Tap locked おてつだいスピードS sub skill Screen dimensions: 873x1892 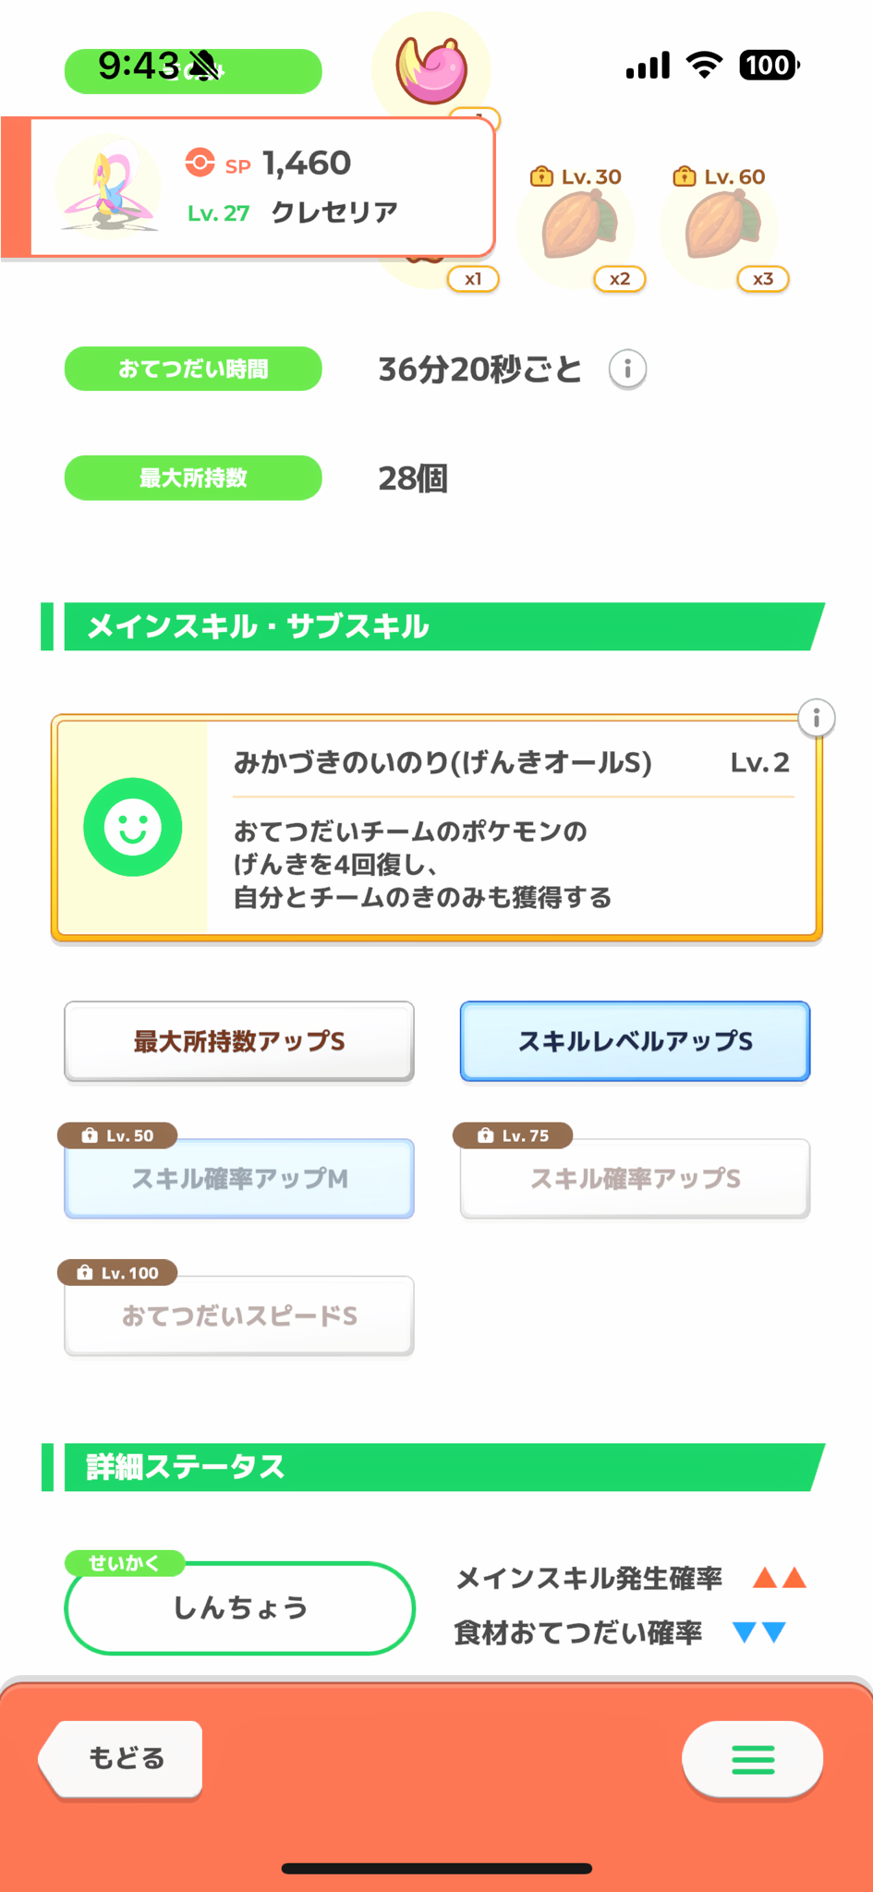coord(239,1316)
